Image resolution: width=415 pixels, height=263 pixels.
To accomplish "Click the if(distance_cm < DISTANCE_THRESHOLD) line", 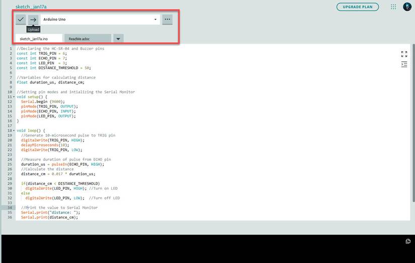I will tap(60, 184).
